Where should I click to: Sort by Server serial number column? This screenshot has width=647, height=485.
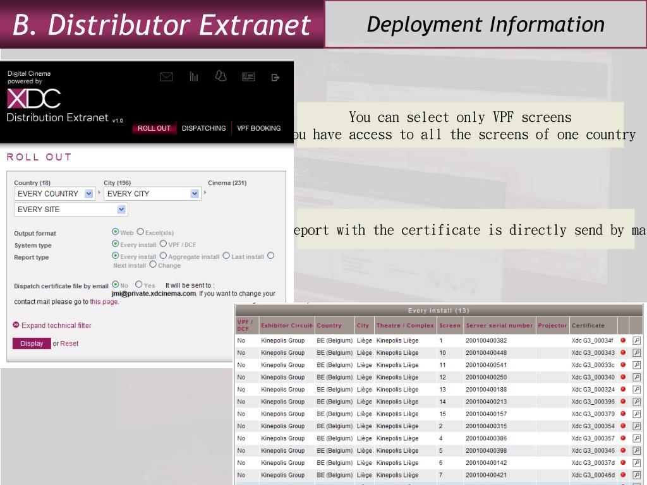coord(499,325)
